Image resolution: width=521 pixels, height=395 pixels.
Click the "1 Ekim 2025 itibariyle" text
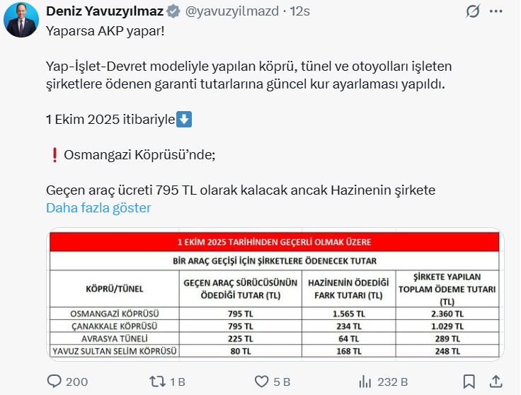tap(110, 120)
